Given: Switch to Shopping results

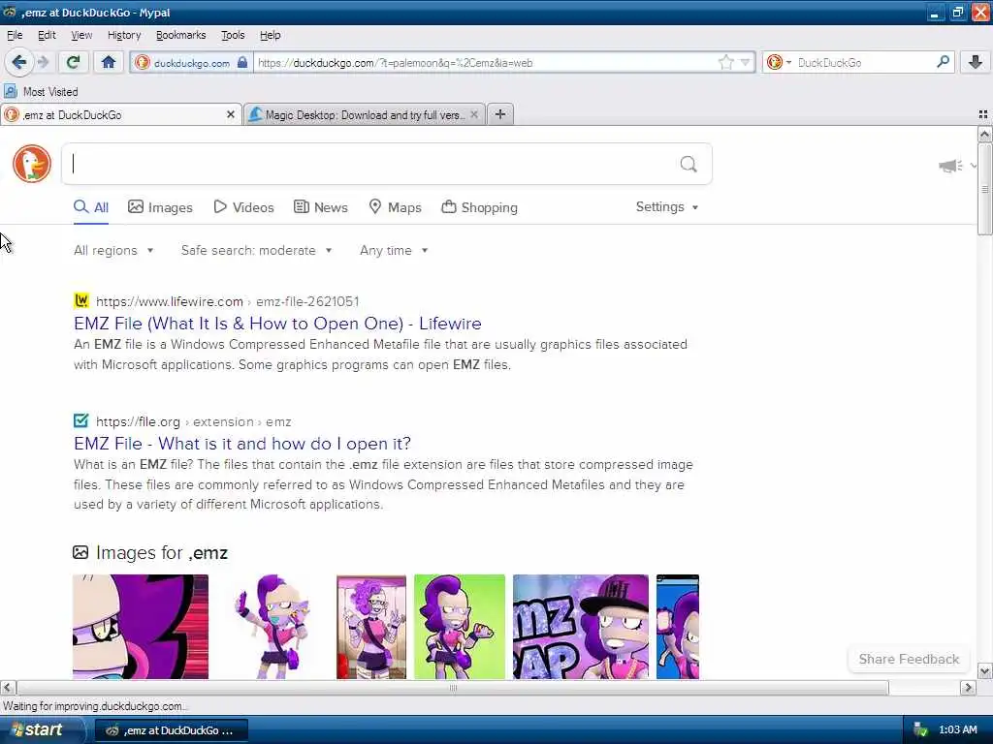Looking at the screenshot, I should pos(479,207).
